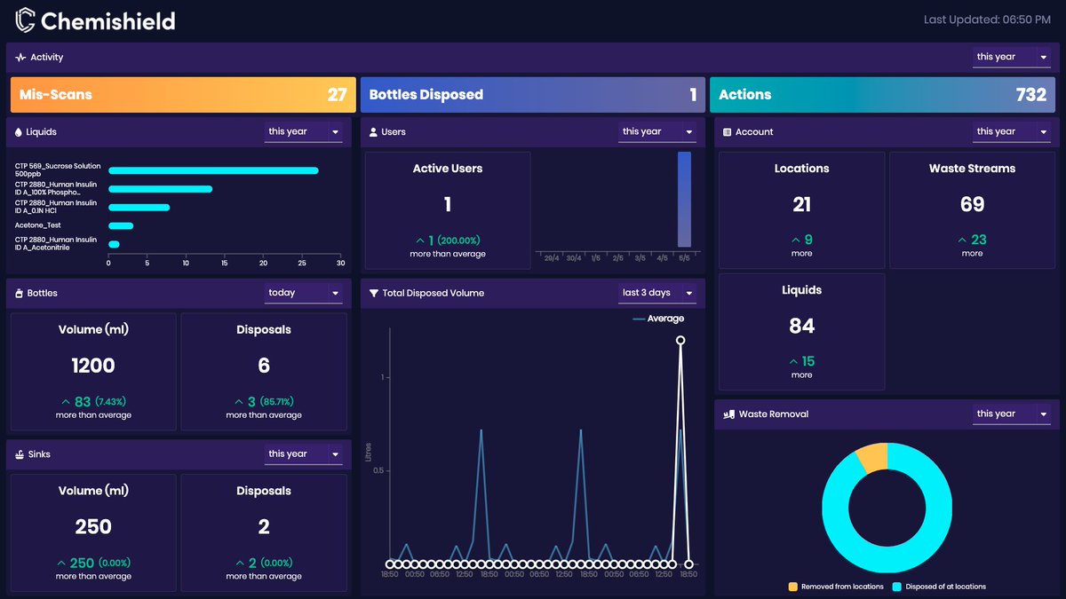This screenshot has height=599, width=1066.
Task: Click the Account panel icon
Action: 728,132
